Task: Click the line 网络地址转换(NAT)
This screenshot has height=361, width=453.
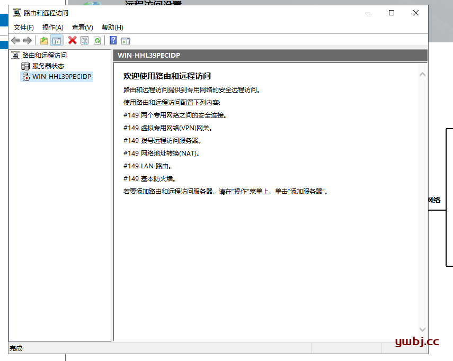Action: point(162,154)
